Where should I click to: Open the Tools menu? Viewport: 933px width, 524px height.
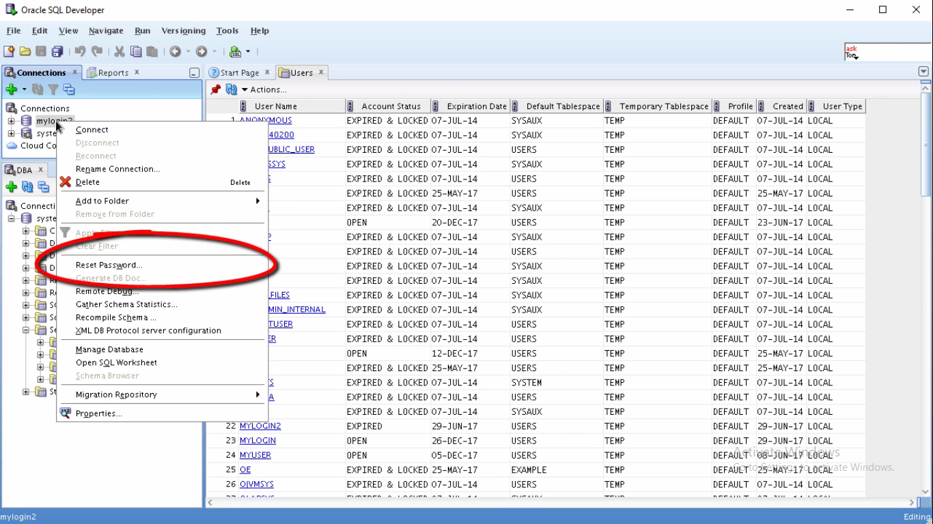click(x=227, y=31)
